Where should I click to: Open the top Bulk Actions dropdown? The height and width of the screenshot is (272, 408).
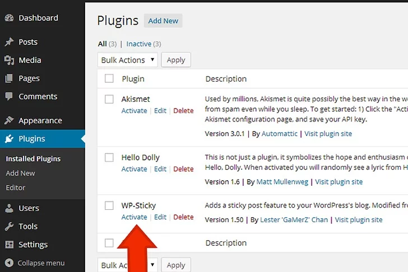tap(127, 60)
